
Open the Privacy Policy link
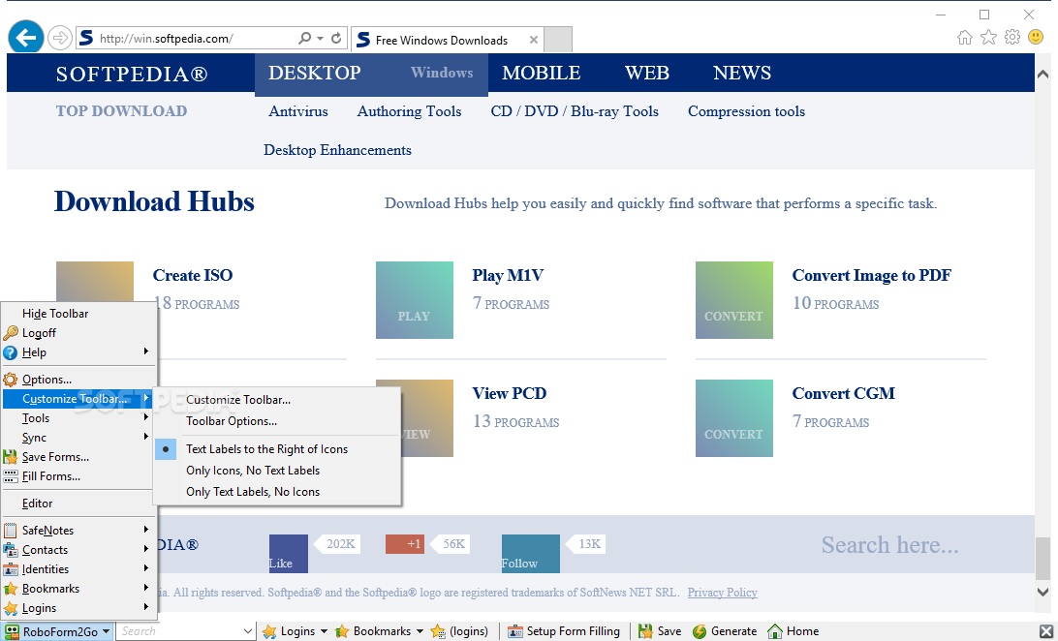coord(722,593)
